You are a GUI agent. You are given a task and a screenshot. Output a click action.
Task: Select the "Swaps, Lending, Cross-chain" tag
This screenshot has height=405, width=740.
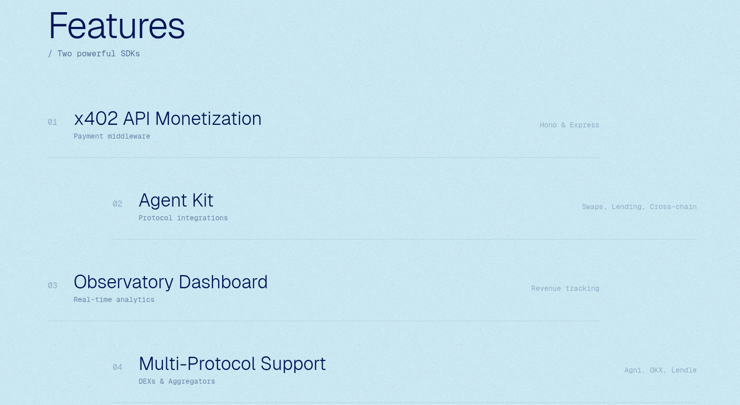[639, 207]
